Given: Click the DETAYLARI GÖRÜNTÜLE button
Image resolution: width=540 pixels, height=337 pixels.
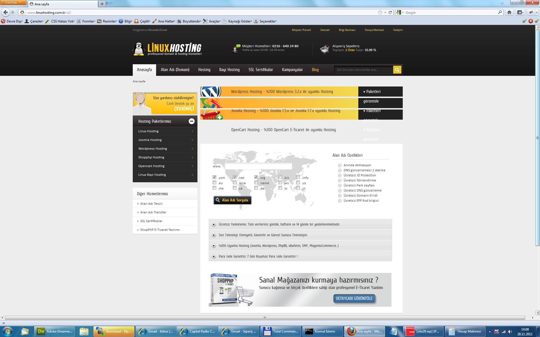Looking at the screenshot, I should [x=354, y=298].
